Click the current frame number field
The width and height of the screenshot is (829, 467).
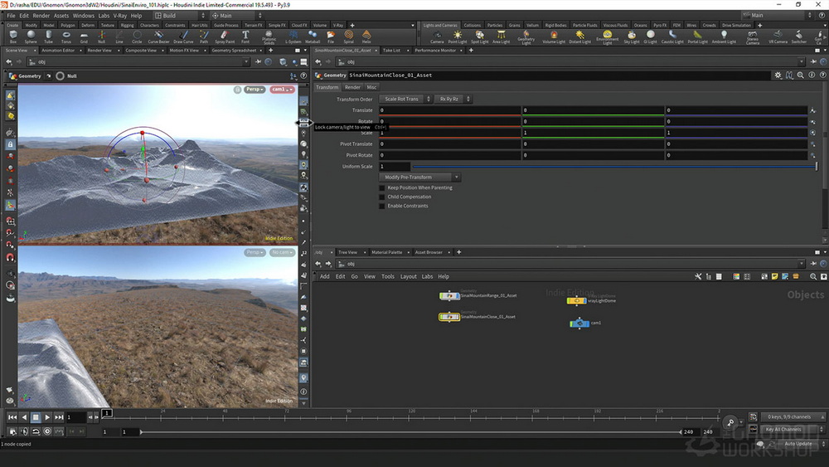[x=75, y=417]
